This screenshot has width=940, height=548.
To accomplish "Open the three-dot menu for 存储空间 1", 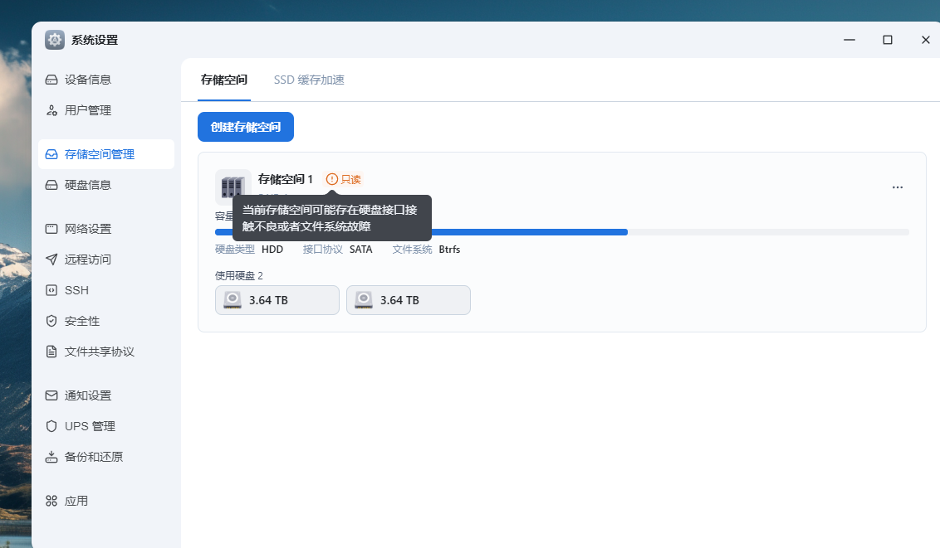I will 898,187.
